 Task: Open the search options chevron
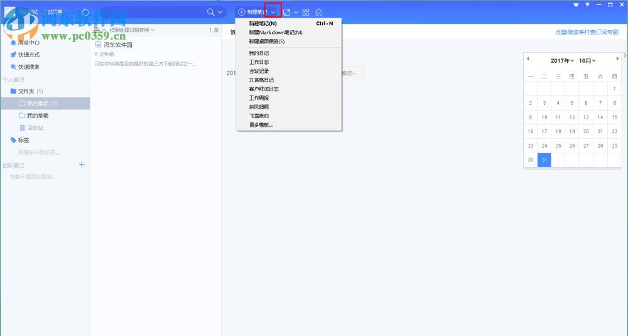(220, 12)
